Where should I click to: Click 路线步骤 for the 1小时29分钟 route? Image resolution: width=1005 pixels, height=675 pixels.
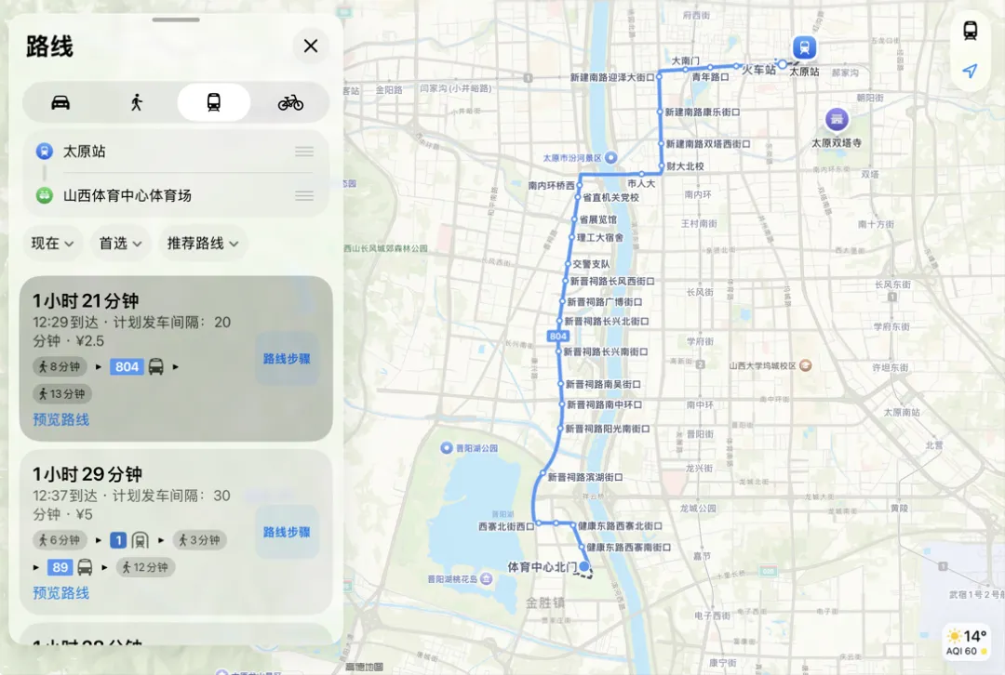click(x=287, y=532)
